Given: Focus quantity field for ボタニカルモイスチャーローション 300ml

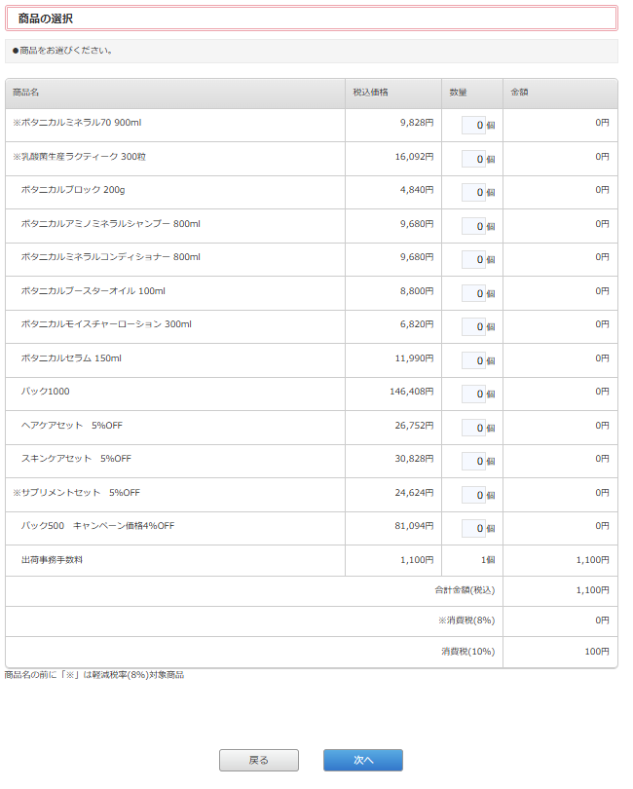Looking at the screenshot, I should (473, 326).
